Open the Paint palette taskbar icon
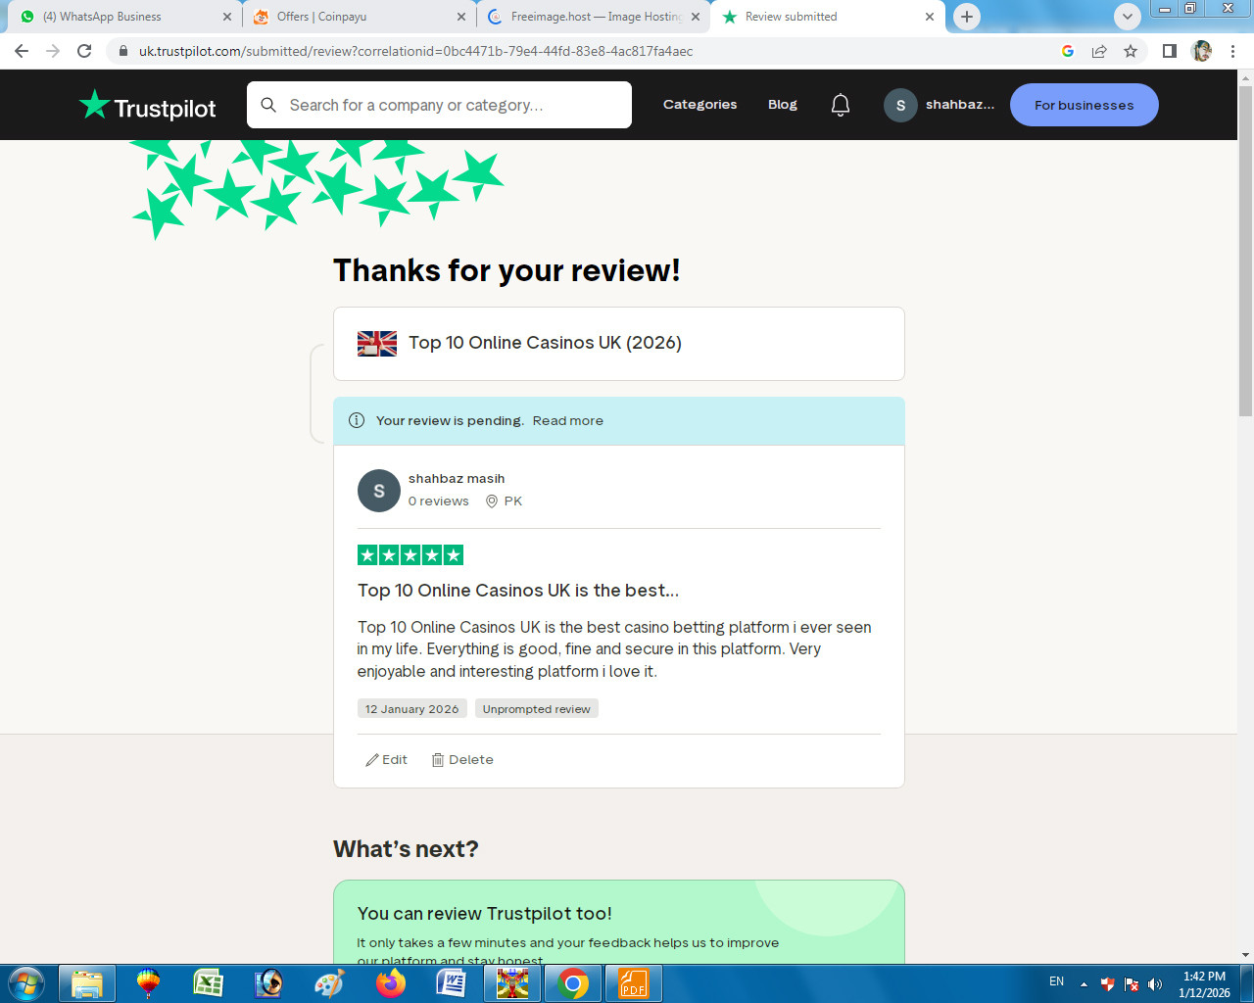The image size is (1254, 1003). point(329,983)
